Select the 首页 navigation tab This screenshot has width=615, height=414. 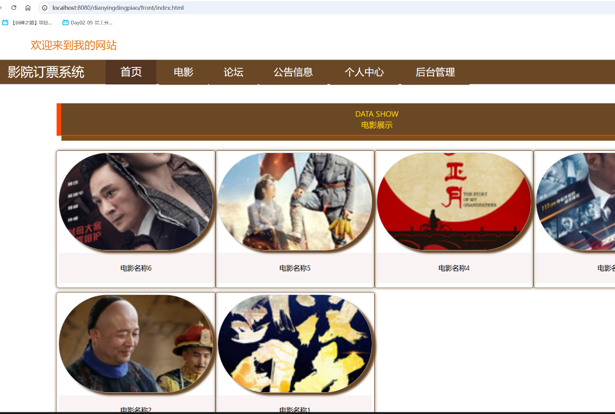click(131, 72)
